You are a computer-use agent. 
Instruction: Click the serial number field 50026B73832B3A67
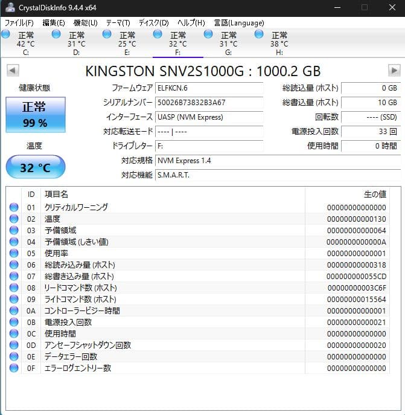pyautogui.click(x=209, y=103)
